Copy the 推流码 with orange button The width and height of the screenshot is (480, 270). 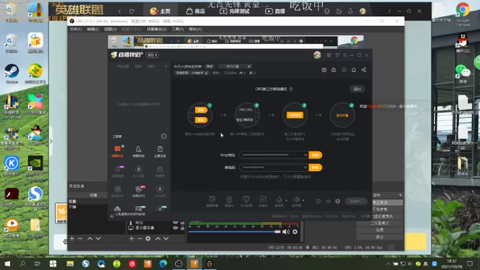tap(316, 167)
